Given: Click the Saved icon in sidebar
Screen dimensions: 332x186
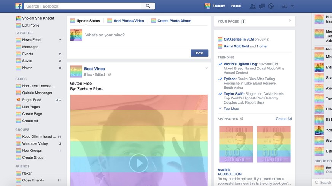Looking at the screenshot, I should [18, 61].
